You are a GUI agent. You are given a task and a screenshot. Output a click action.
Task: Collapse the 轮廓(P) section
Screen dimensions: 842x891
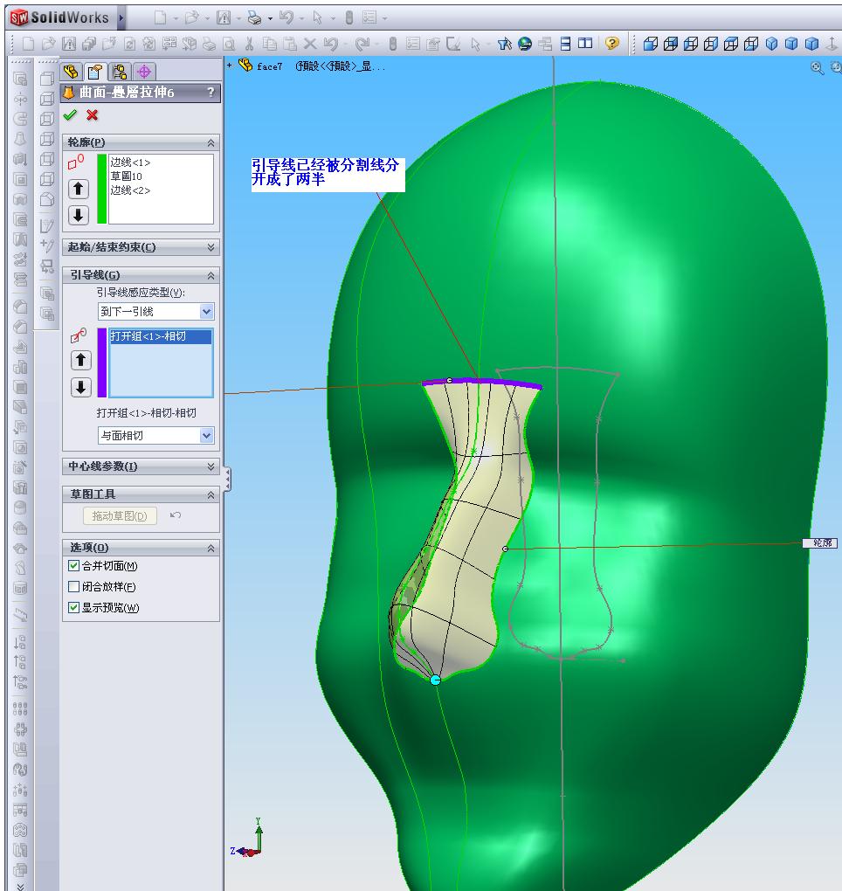click(210, 142)
